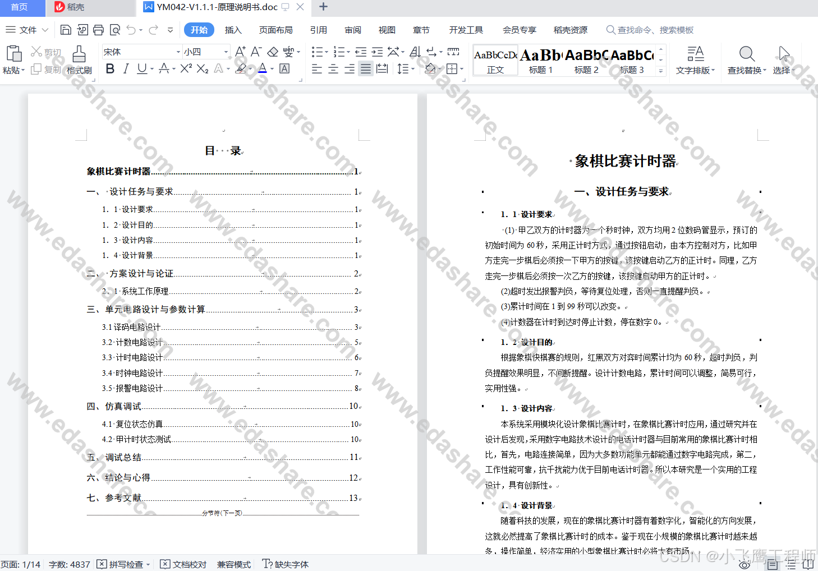Click the search commands input field
Image resolution: width=818 pixels, height=571 pixels.
pyautogui.click(x=650, y=30)
